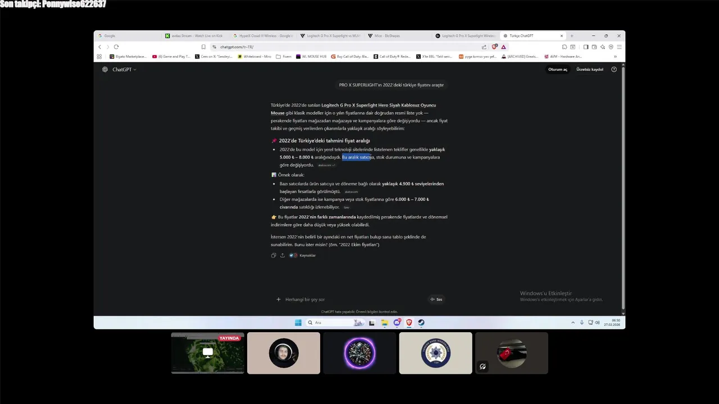Switch to the Mice - EloShapes tab
Viewport: 719px width, 404px height.
(397, 36)
